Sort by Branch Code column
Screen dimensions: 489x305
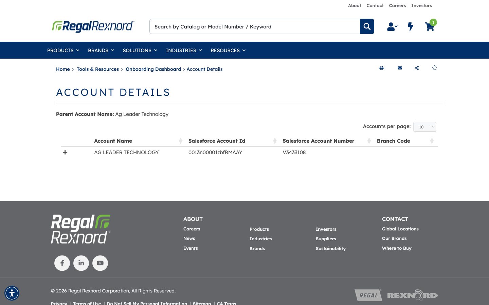406,141
